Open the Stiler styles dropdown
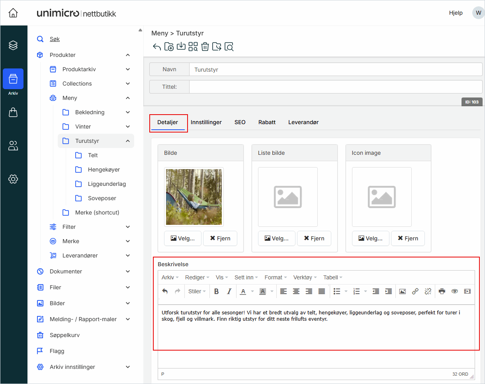This screenshot has width=485, height=384. (x=197, y=291)
